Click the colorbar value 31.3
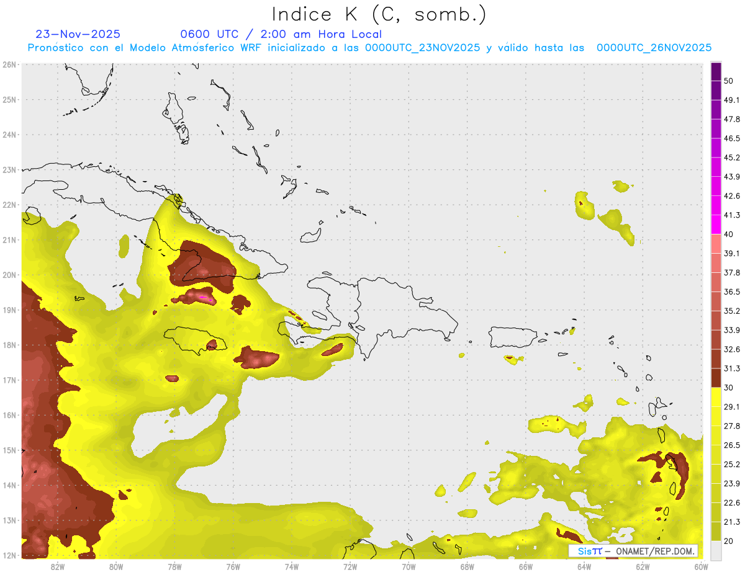Screen dimensions: 745x575 pyautogui.click(x=732, y=368)
